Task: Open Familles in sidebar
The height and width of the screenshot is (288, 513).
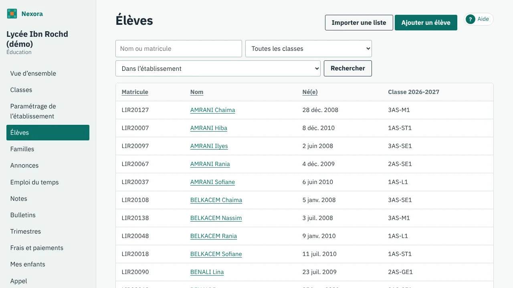Action: coord(48,149)
